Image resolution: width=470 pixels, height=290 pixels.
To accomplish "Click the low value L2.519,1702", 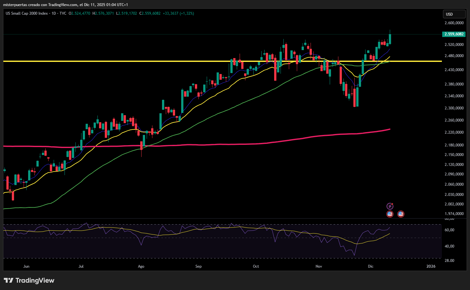I will pyautogui.click(x=127, y=13).
